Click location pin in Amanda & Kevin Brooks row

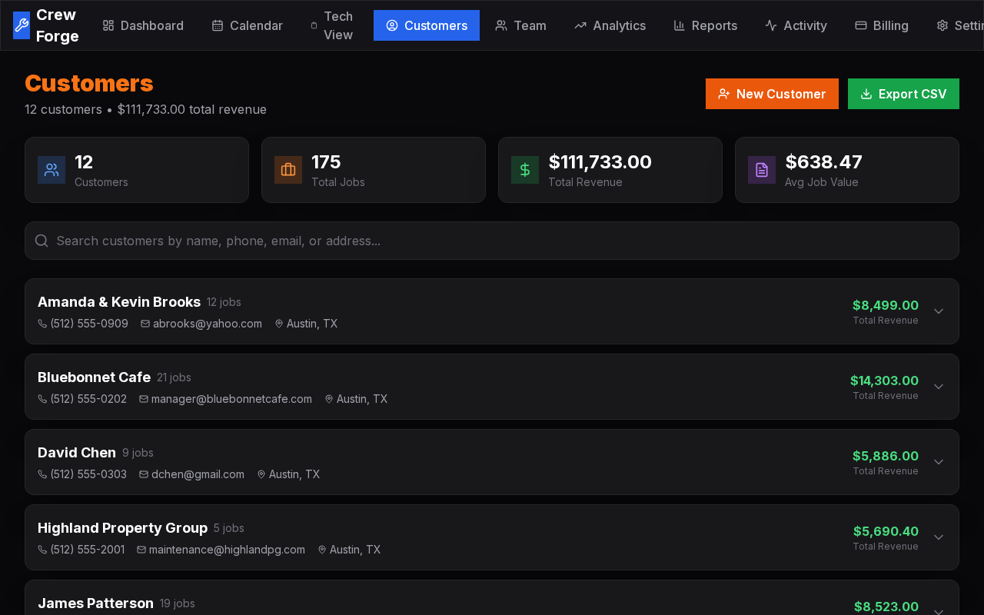(279, 324)
